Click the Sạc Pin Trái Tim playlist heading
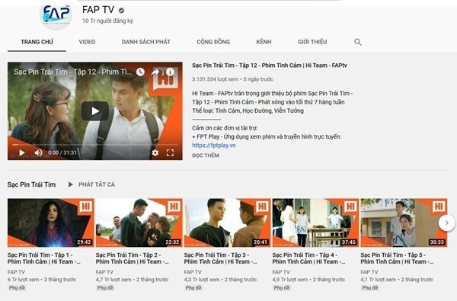This screenshot has width=457, height=301. [x=31, y=184]
